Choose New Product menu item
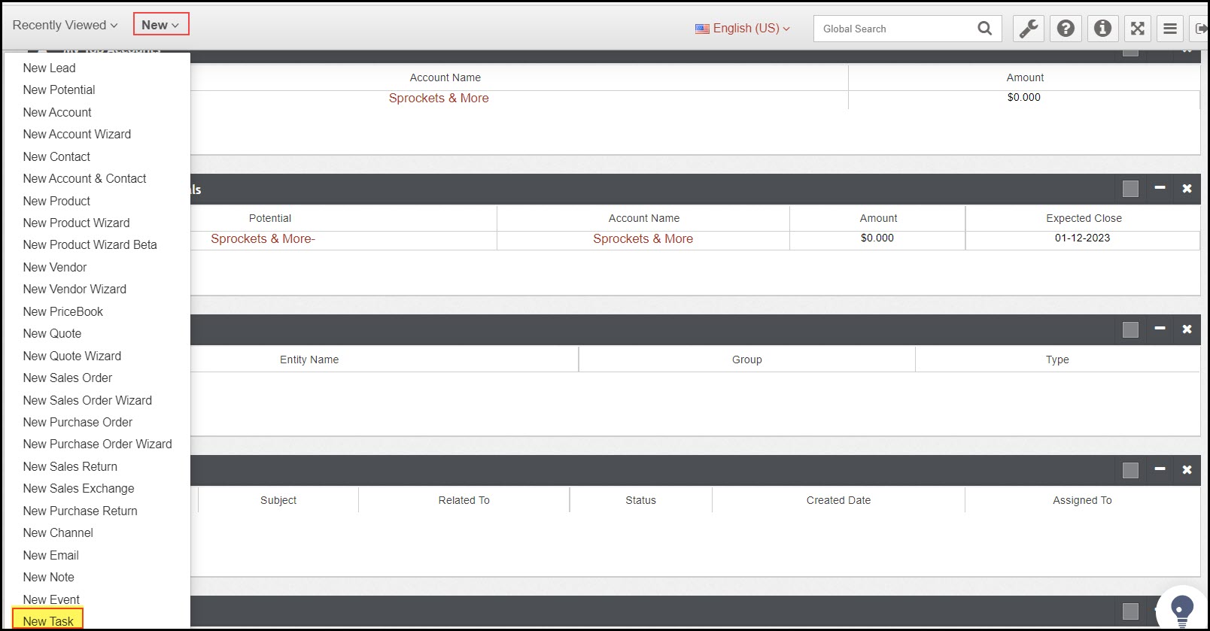 (x=56, y=201)
